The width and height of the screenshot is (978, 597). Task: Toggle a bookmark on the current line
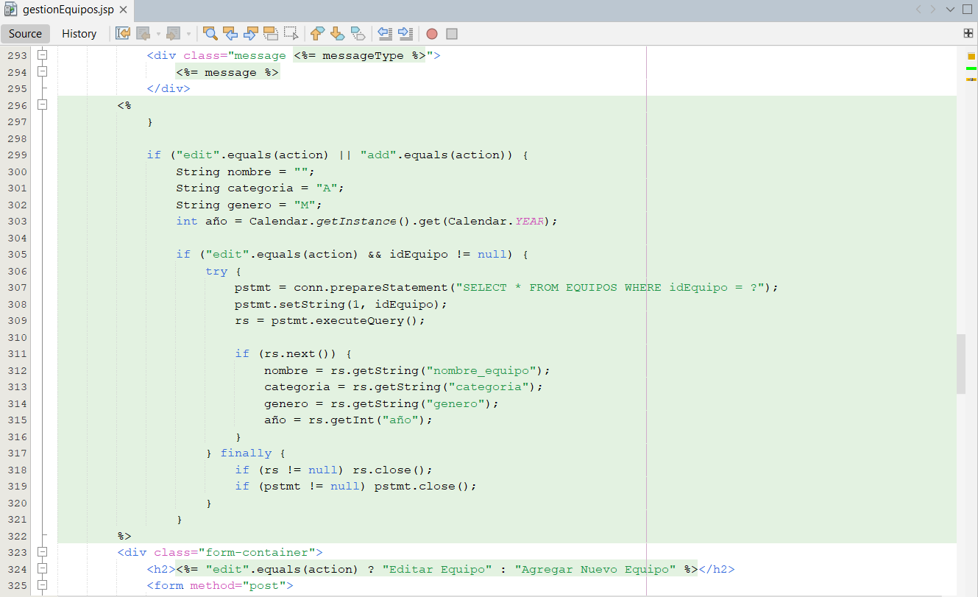click(358, 34)
